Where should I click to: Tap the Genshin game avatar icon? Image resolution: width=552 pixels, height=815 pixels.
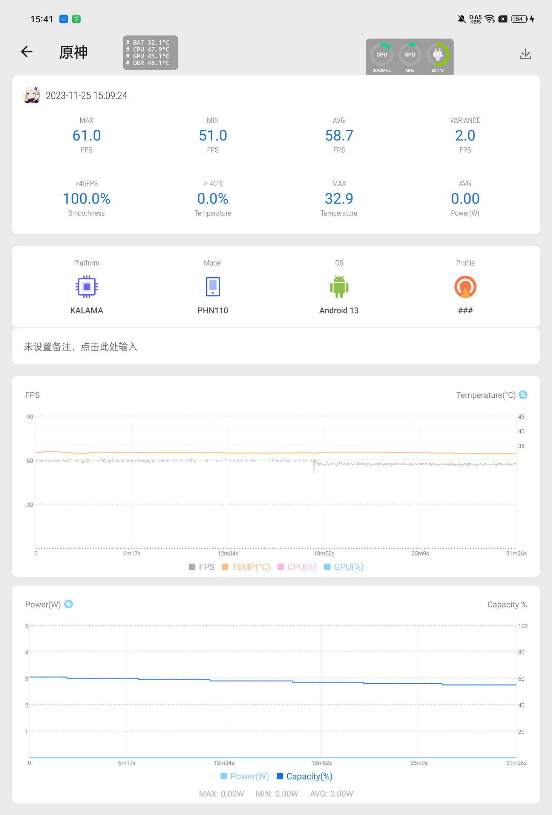[32, 95]
